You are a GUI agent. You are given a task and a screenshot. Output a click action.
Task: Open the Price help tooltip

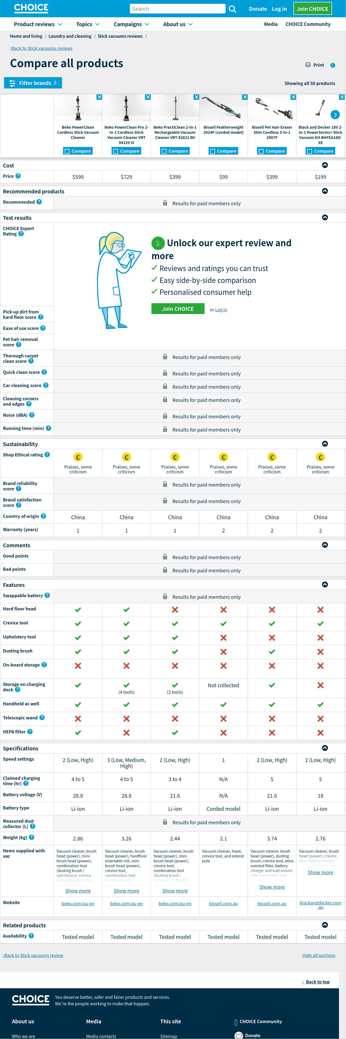(18, 176)
